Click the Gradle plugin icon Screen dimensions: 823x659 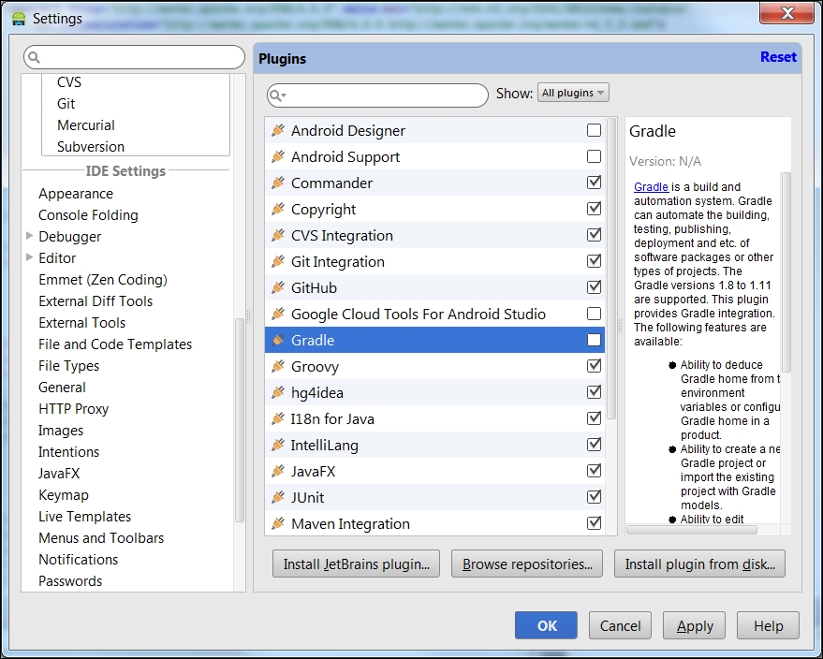[278, 340]
